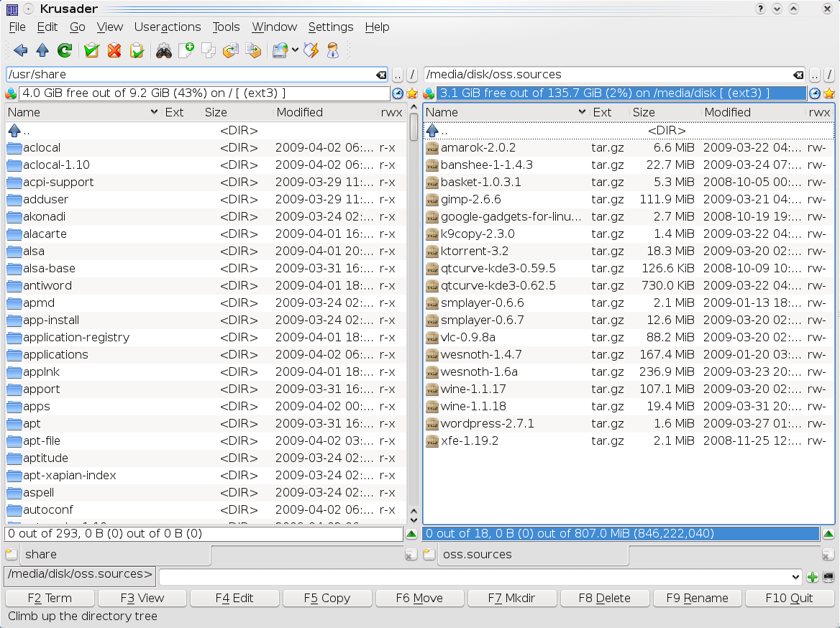Clear the /usr/share location field
Image resolution: width=840 pixels, height=628 pixels.
click(381, 75)
